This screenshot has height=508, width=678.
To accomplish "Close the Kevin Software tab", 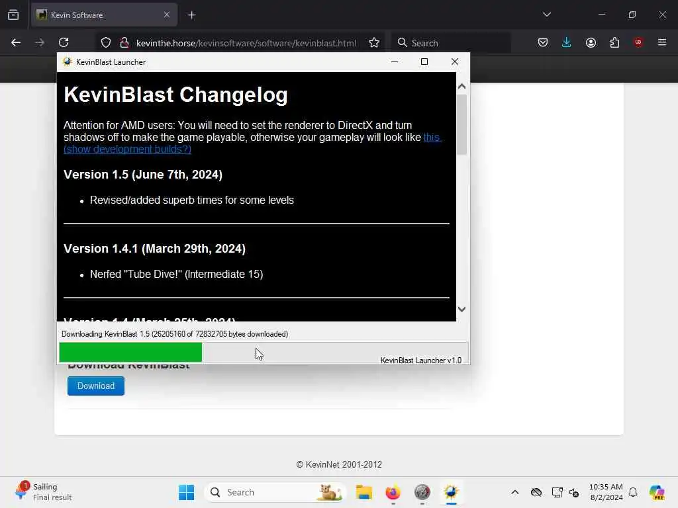I will click(167, 15).
